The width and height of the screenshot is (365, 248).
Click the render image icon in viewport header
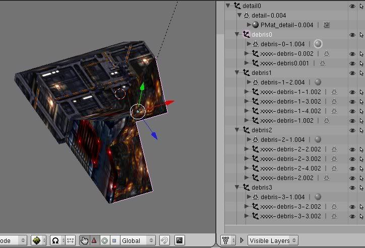(179, 240)
